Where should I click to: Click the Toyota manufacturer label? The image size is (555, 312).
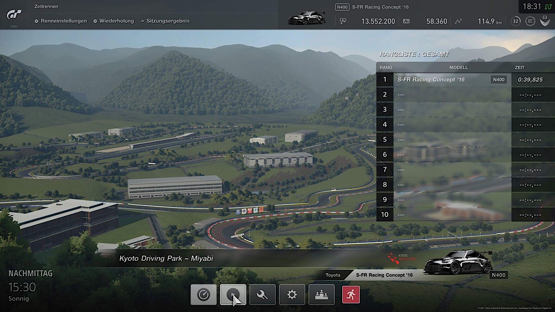point(333,275)
